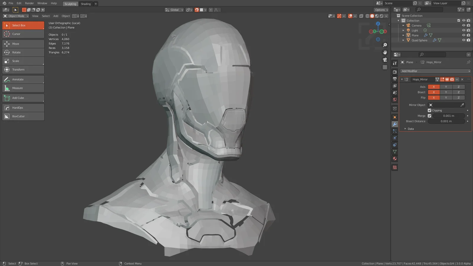This screenshot has width=473, height=266.
Task: Hide the Quad Sphere in the outliner
Action: (x=464, y=40)
